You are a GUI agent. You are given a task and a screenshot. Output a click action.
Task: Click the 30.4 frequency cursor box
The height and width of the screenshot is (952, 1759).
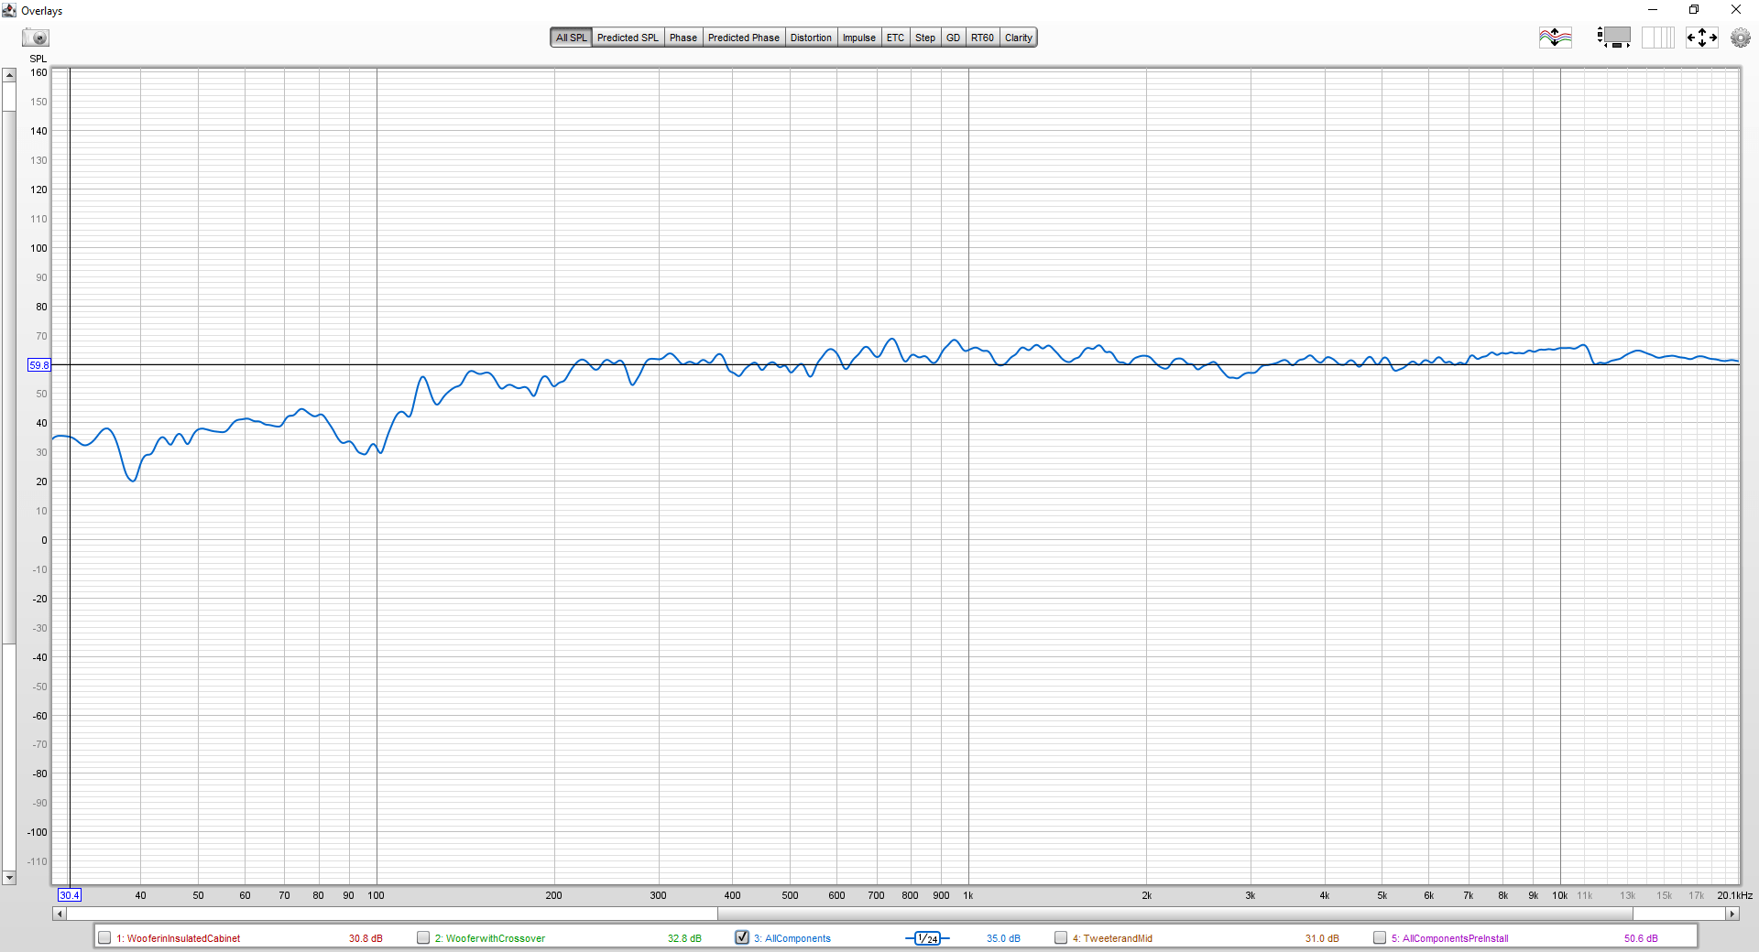(70, 895)
